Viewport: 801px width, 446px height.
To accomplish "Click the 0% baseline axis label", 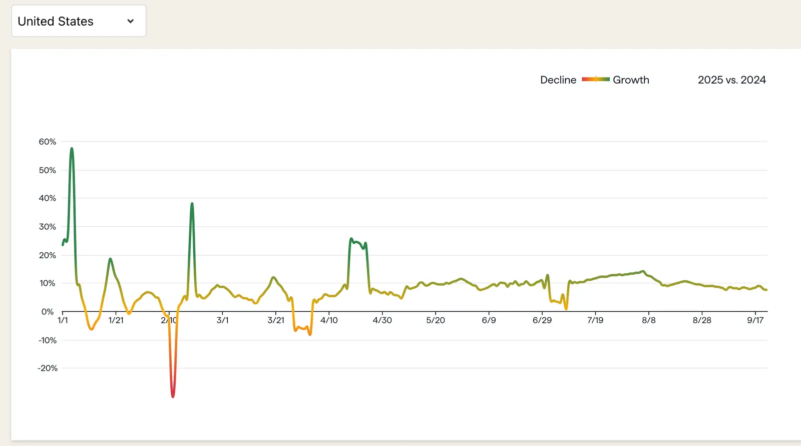I will pos(48,312).
